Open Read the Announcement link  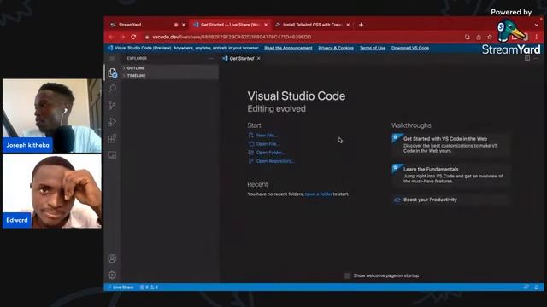coord(288,48)
